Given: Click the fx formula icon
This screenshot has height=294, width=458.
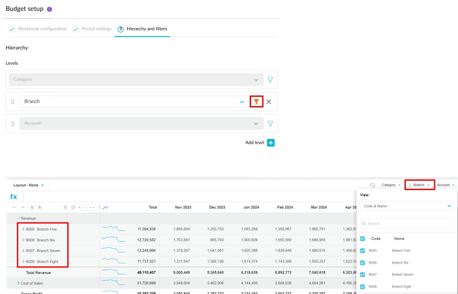Looking at the screenshot, I should click(x=14, y=197).
